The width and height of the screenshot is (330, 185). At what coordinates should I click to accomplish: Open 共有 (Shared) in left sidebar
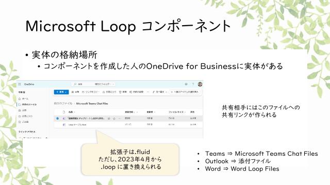tap(23, 110)
